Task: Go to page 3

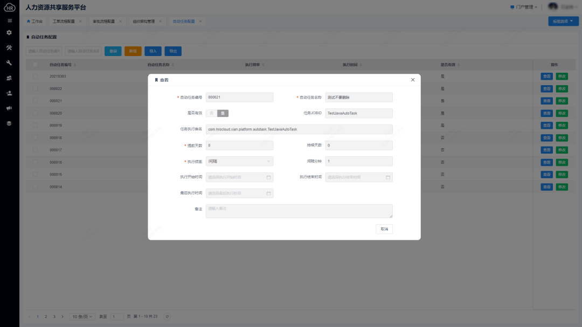Action: (54, 317)
